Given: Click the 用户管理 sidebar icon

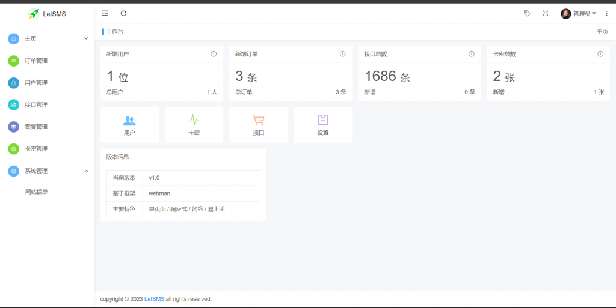Looking at the screenshot, I should (13, 83).
